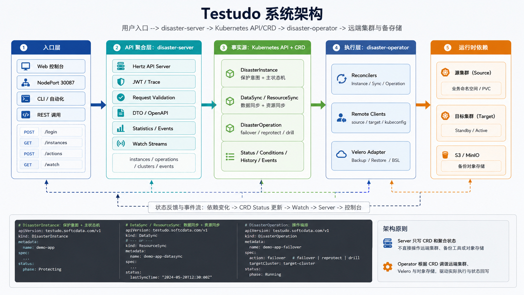Select the orange gear icon beside Operator 根据 CRD

point(388,267)
